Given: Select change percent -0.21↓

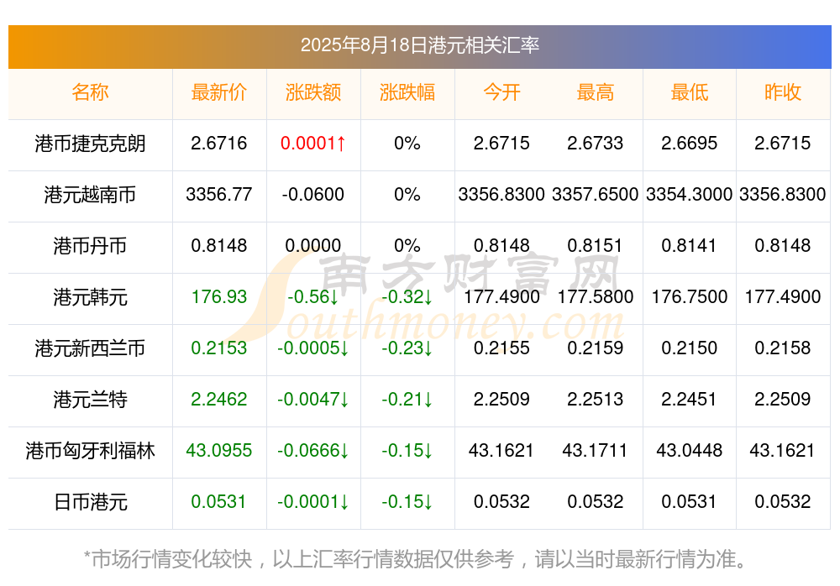Looking at the screenshot, I should [407, 399].
